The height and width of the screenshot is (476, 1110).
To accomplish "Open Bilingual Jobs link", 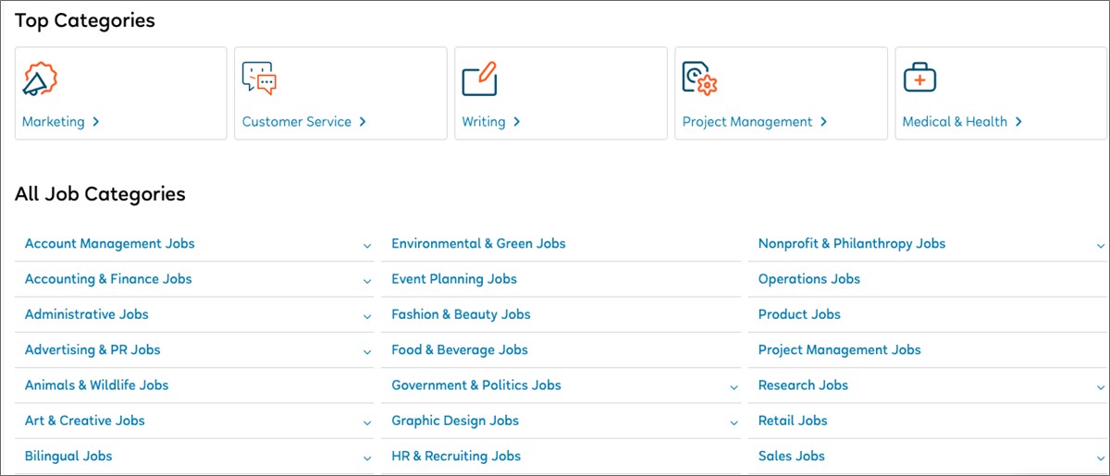I will click(x=68, y=456).
